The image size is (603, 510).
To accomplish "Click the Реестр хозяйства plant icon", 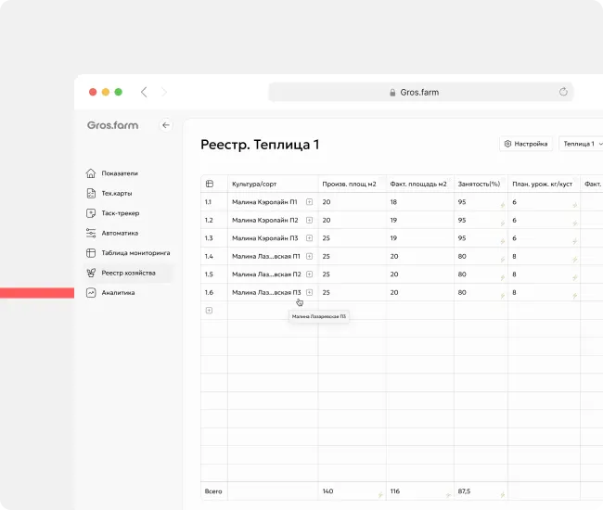I will 91,273.
